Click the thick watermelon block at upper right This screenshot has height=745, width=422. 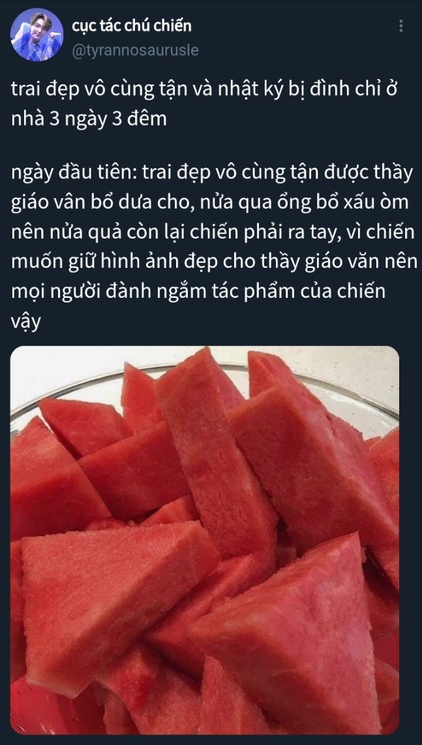tap(314, 456)
